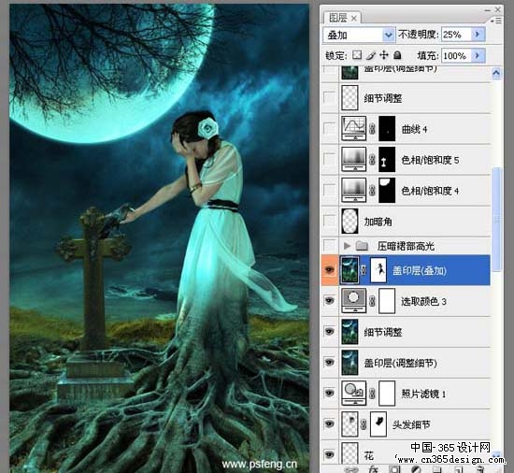Click the lock all padlock icon
The width and height of the screenshot is (514, 473).
[397, 55]
